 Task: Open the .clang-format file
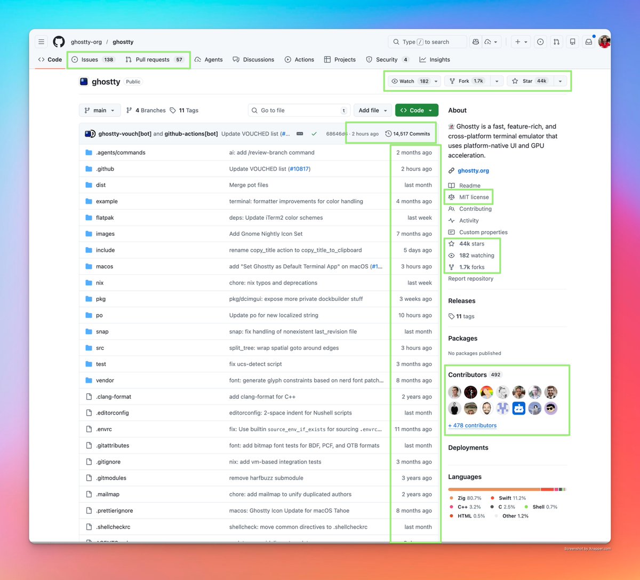point(114,396)
